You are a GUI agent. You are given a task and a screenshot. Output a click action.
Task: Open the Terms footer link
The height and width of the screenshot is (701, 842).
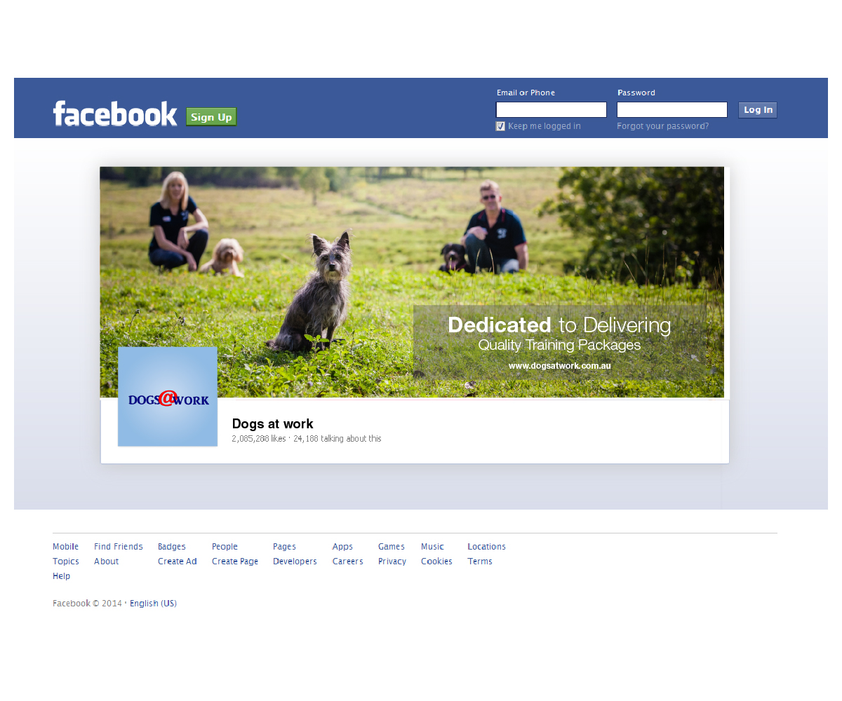pos(480,562)
